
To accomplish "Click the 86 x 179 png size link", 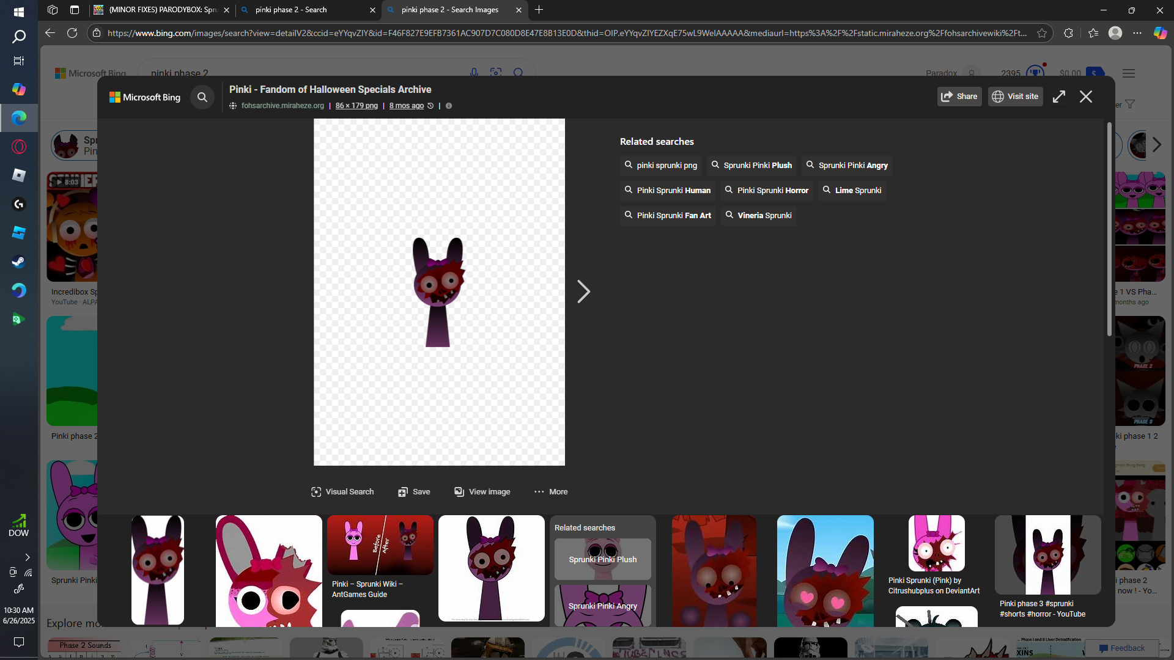I will [356, 106].
